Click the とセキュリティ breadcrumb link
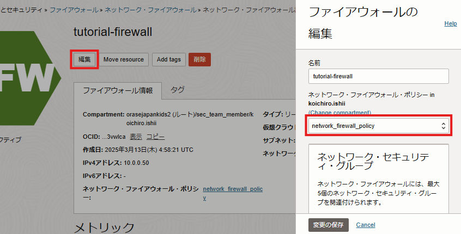461x234 pixels. point(22,10)
